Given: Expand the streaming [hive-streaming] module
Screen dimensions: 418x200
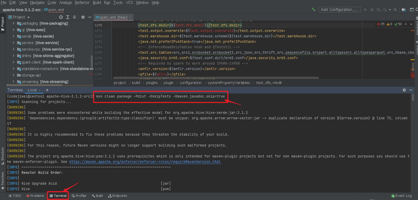Looking at the screenshot, I should (x=13, y=82).
